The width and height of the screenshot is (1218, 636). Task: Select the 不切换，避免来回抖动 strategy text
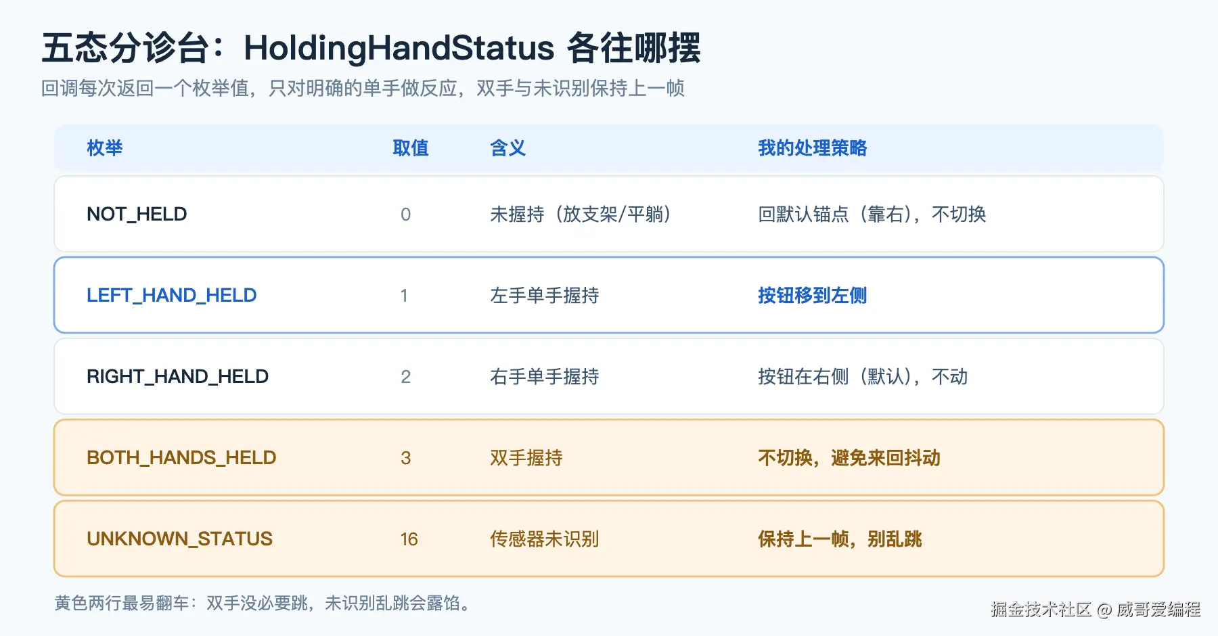[x=849, y=458]
